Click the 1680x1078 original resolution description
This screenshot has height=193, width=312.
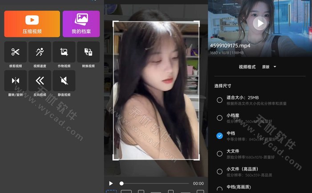(251, 157)
